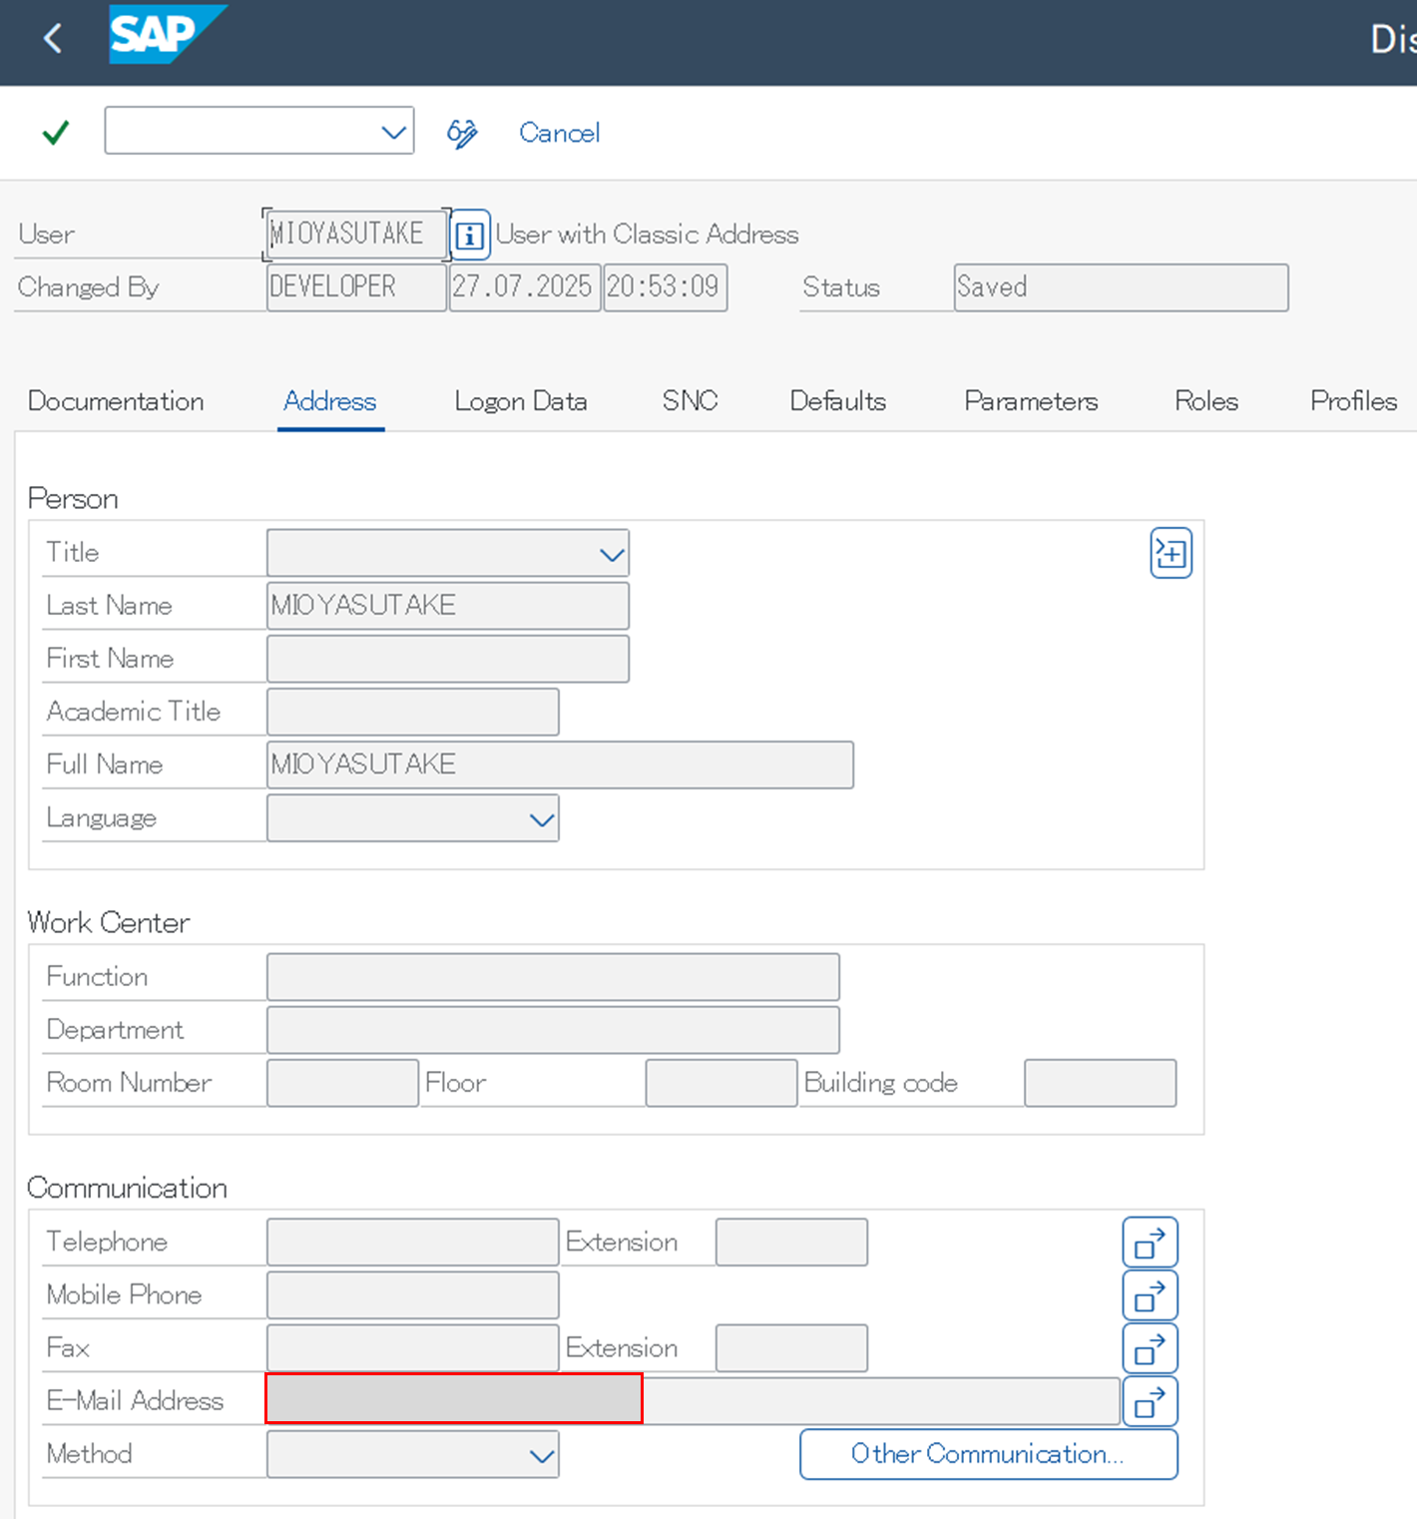Click the Fax number field
This screenshot has width=1417, height=1519.
(413, 1348)
